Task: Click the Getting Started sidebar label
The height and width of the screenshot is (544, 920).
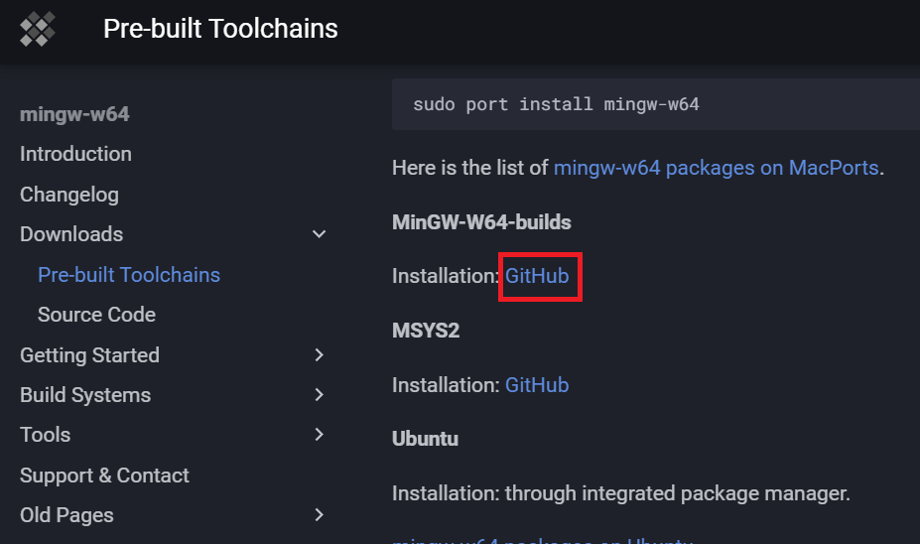Action: click(89, 354)
